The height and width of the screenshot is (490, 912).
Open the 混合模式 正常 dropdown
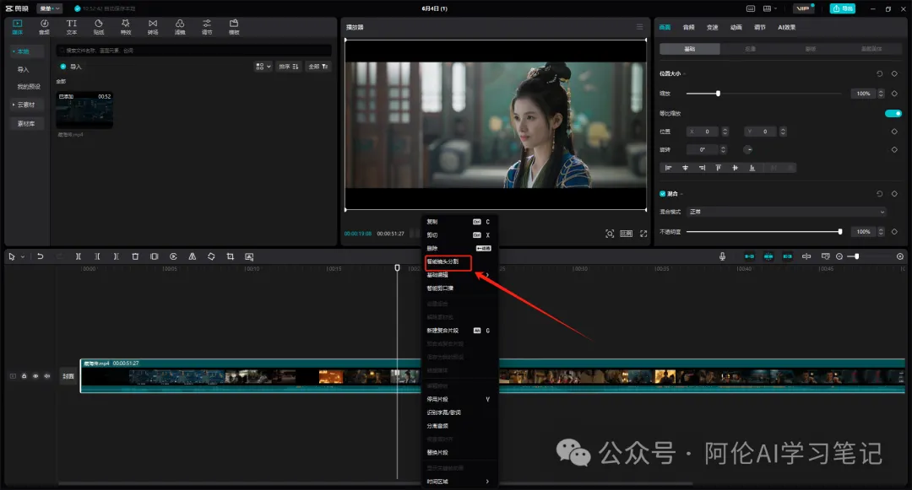click(x=786, y=212)
